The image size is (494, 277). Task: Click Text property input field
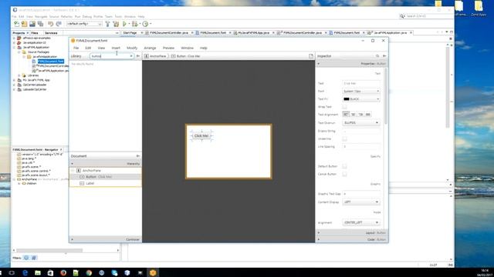(361, 83)
